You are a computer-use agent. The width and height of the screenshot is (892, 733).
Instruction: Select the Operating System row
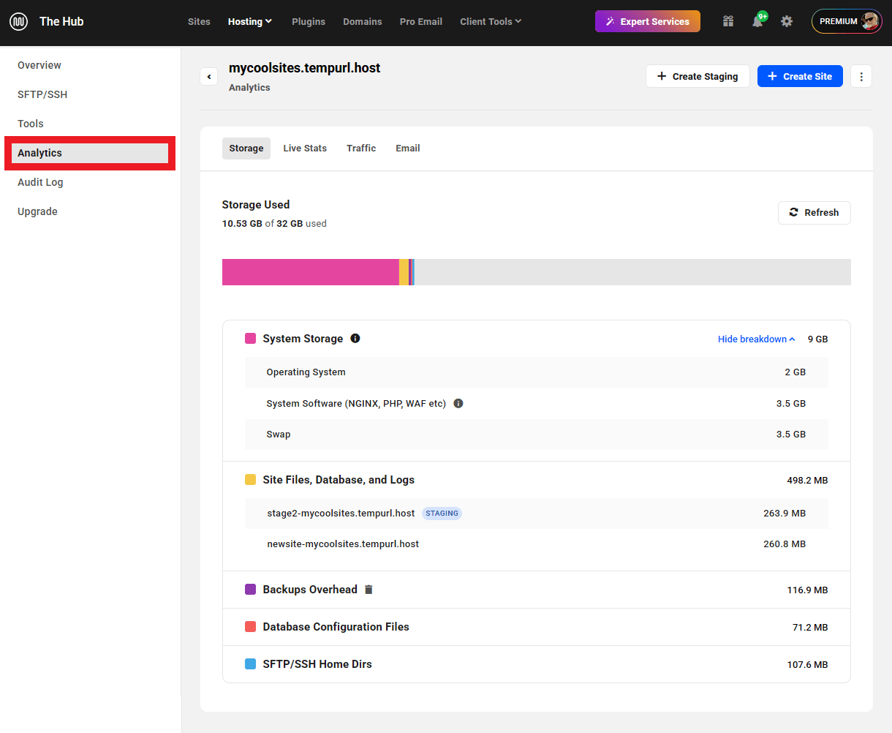coord(537,372)
